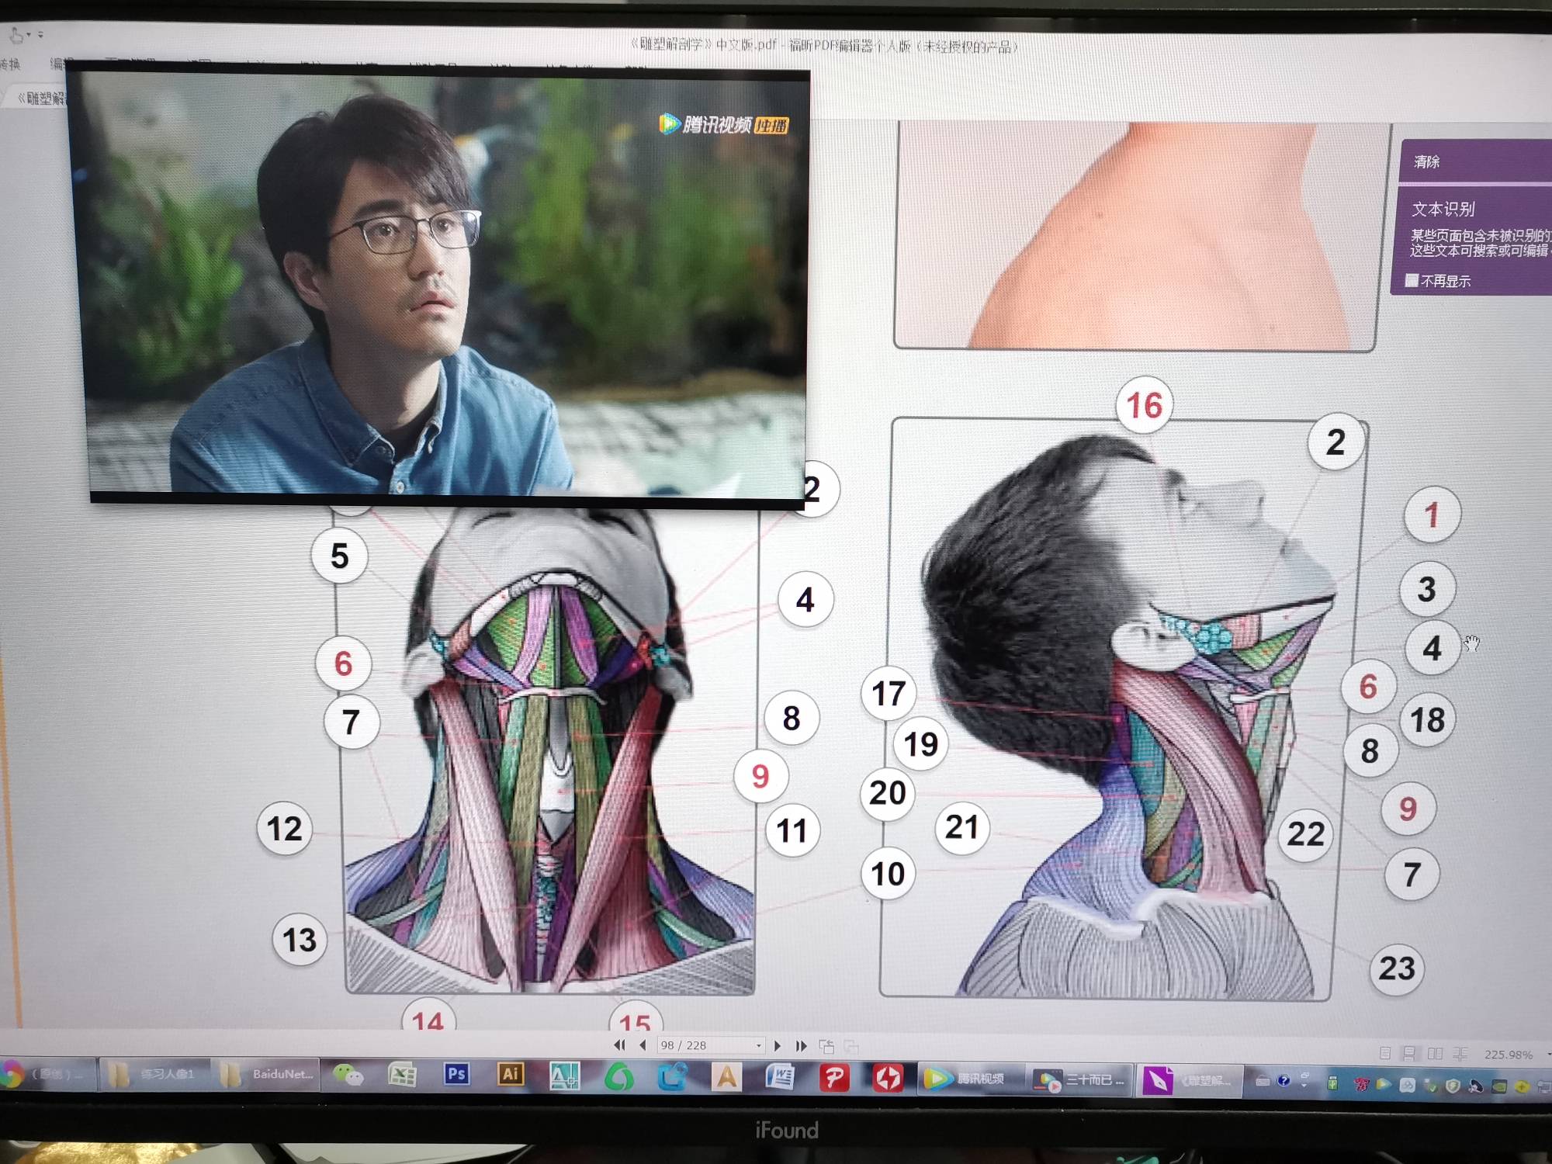Viewport: 1552px width, 1164px height.
Task: Open the orange letter A taskbar icon
Action: [726, 1077]
